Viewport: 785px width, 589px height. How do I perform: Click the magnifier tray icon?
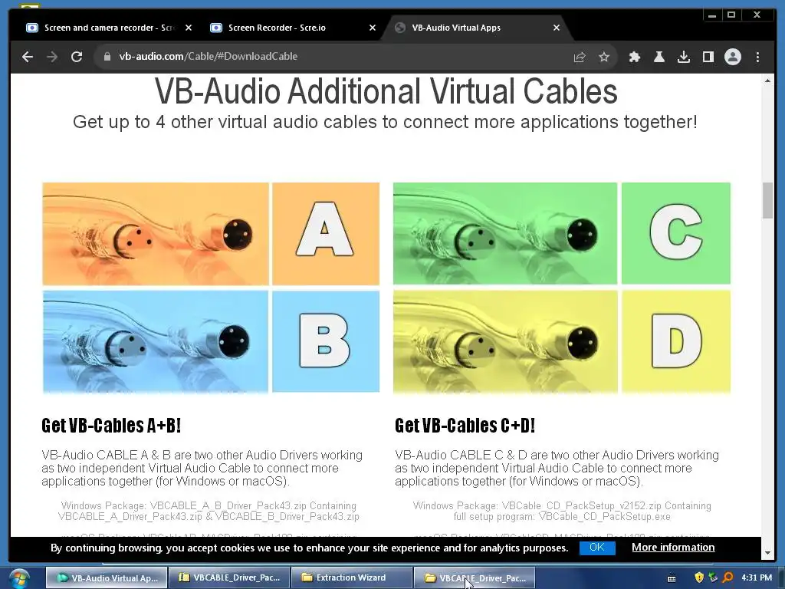click(x=728, y=578)
